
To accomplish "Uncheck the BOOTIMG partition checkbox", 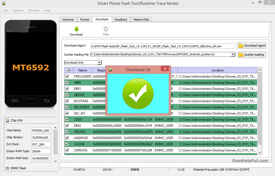I will tap(67, 101).
